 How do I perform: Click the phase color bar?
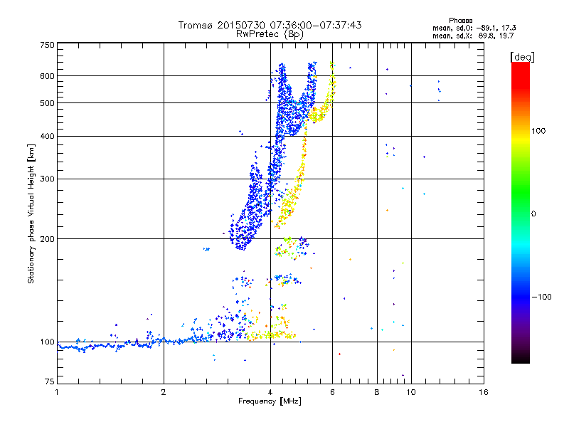521,213
